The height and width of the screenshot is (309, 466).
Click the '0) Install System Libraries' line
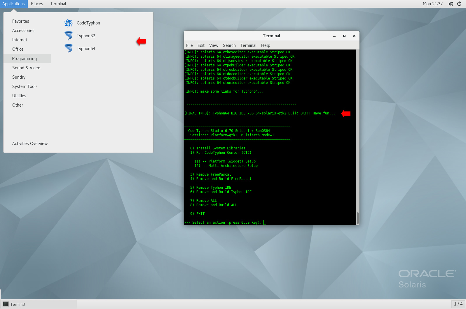218,148
